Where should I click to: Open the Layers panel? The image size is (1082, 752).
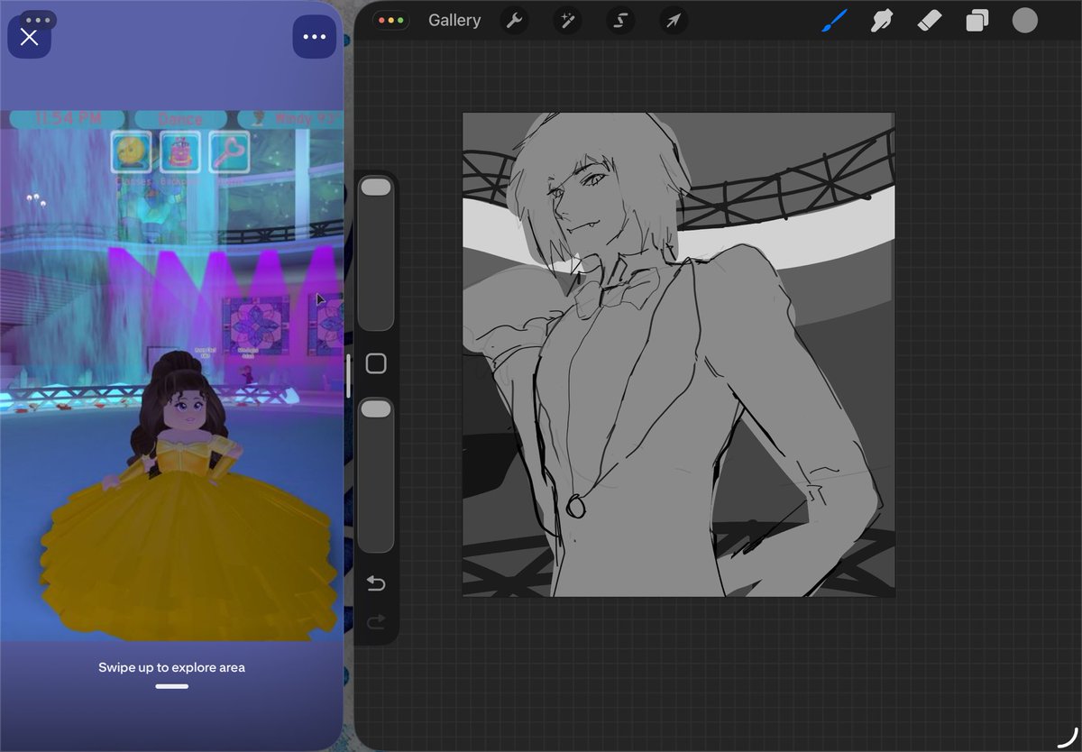[x=977, y=20]
